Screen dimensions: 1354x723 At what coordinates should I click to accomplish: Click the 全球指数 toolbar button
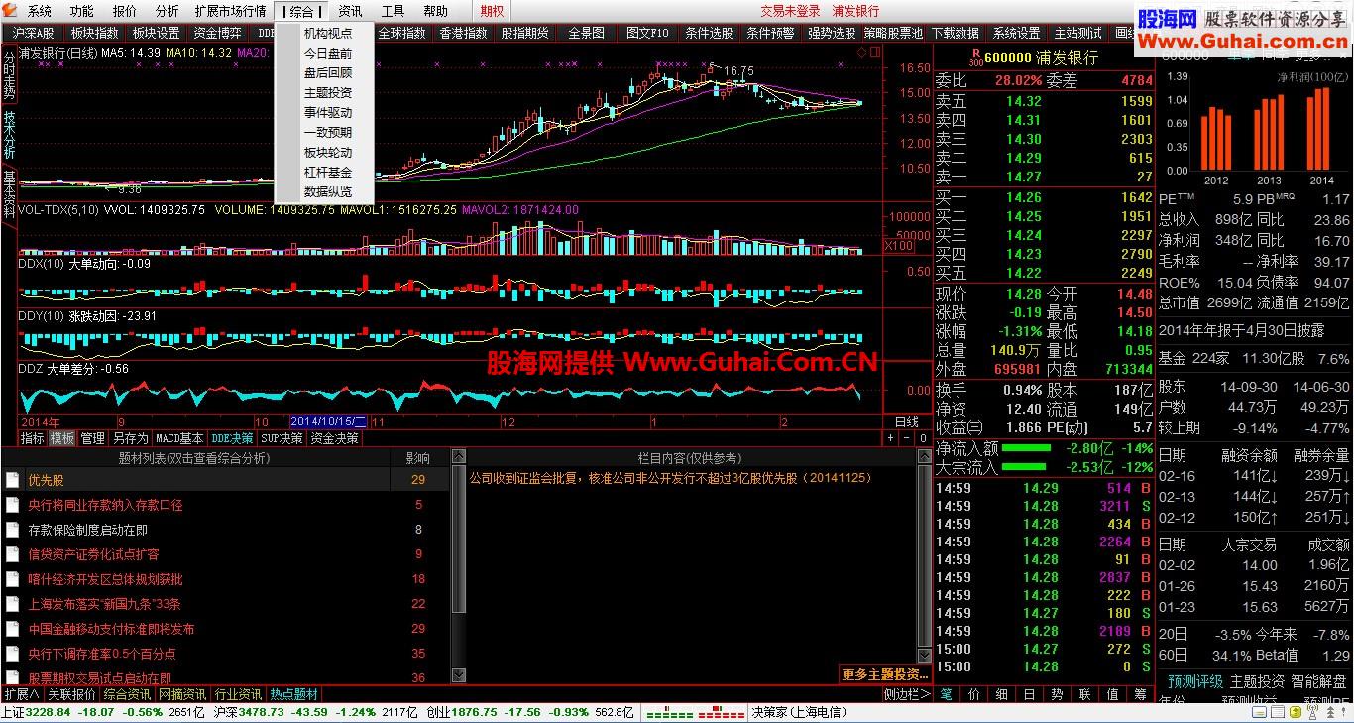click(401, 33)
